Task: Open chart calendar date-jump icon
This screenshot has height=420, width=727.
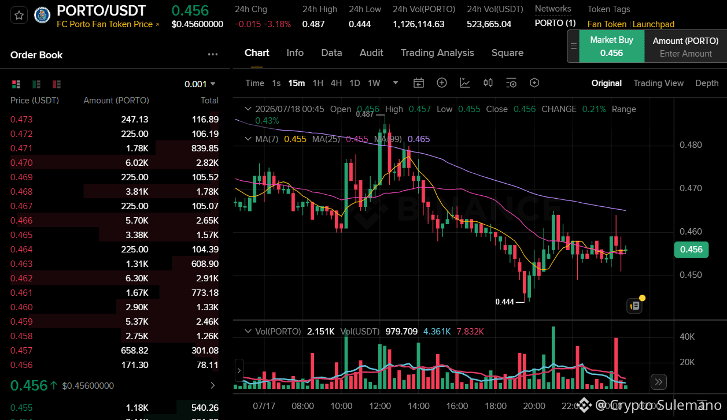Action: 419,83
